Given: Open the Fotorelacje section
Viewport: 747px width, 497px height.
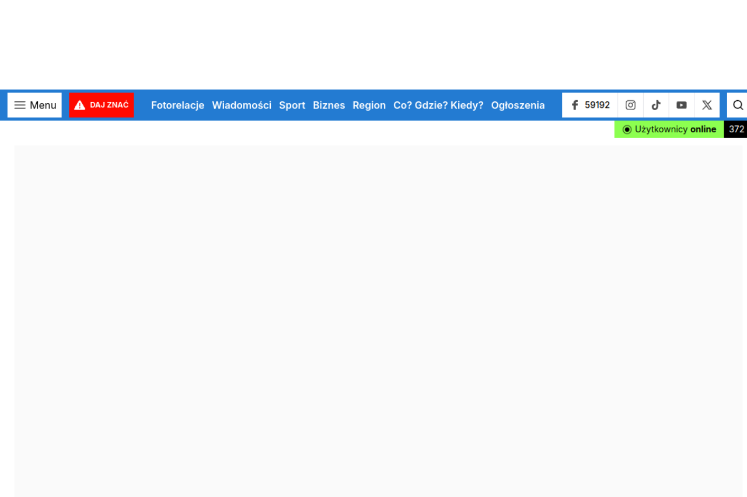Looking at the screenshot, I should 177,105.
